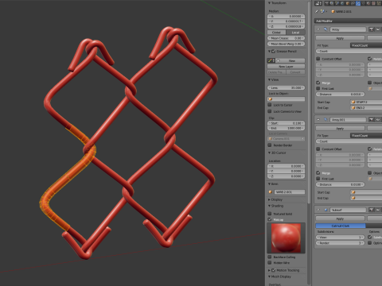Select the active Modifiers wrench tab

[358, 3]
